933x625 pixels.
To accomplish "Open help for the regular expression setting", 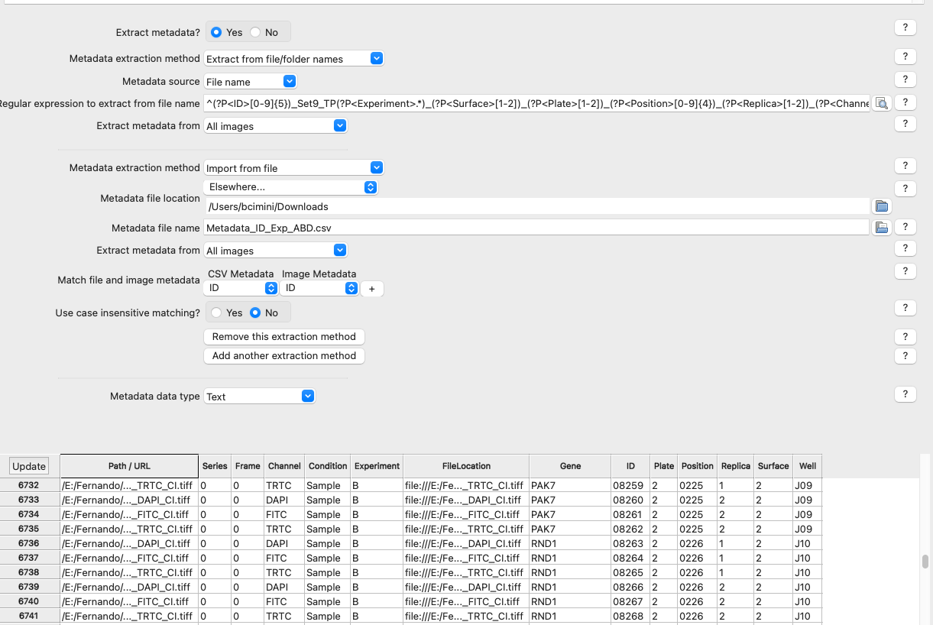I will pyautogui.click(x=905, y=102).
